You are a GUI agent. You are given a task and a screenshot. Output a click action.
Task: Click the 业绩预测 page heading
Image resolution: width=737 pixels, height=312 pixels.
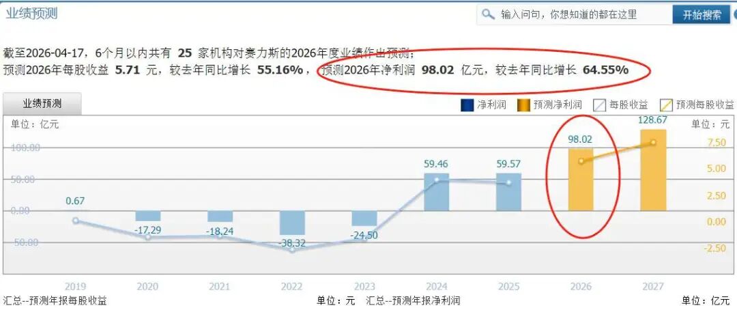tap(32, 13)
